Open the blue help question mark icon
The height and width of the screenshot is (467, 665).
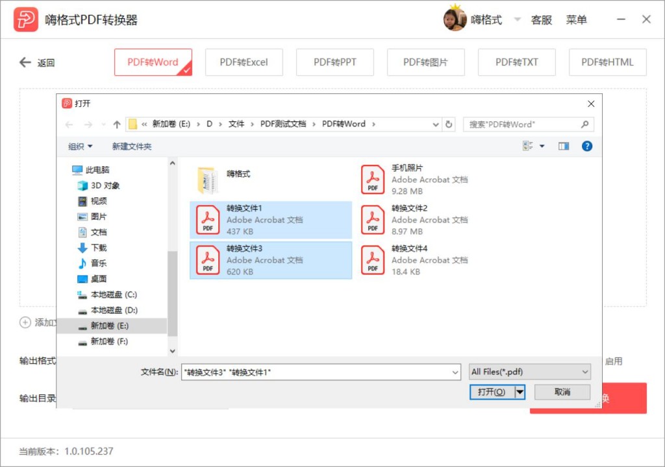[587, 146]
